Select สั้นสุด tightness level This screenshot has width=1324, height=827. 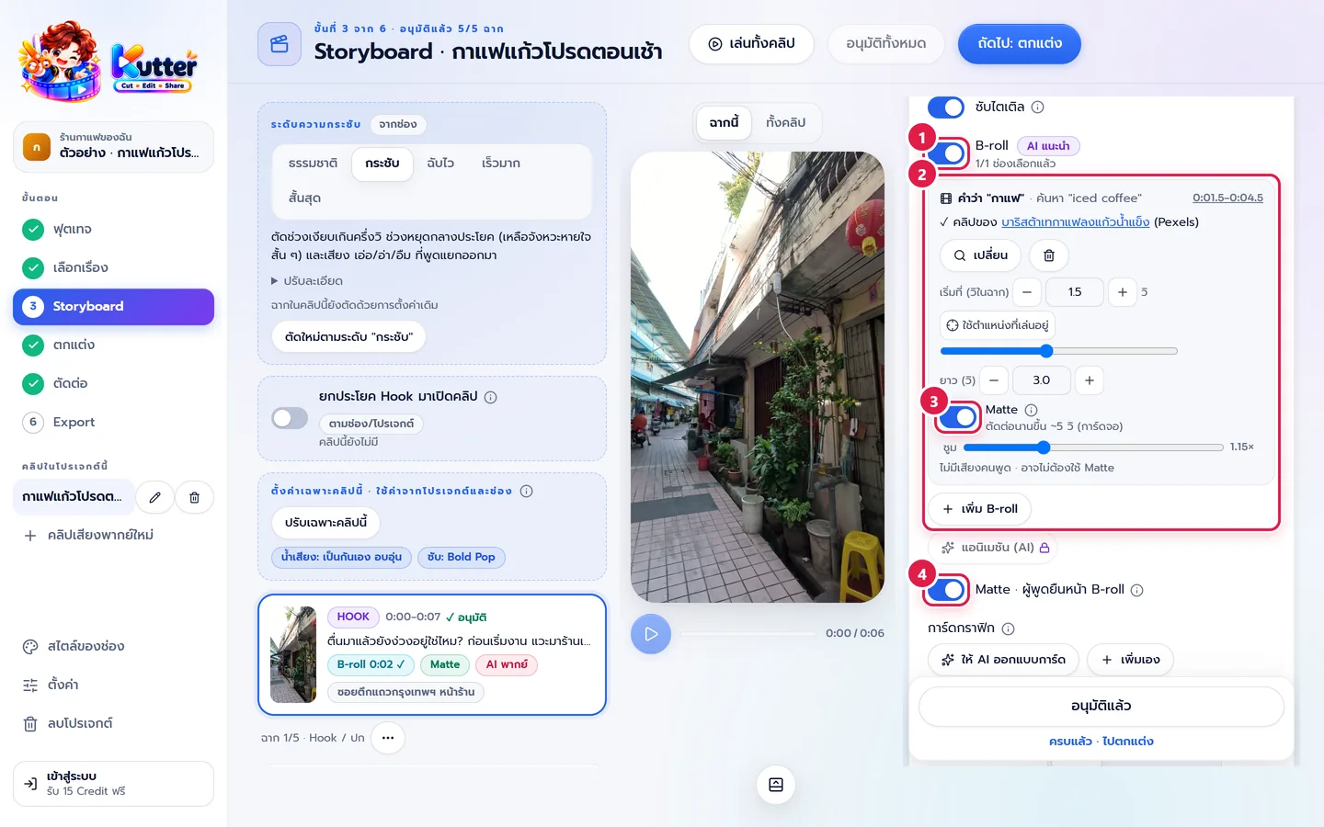pyautogui.click(x=304, y=198)
